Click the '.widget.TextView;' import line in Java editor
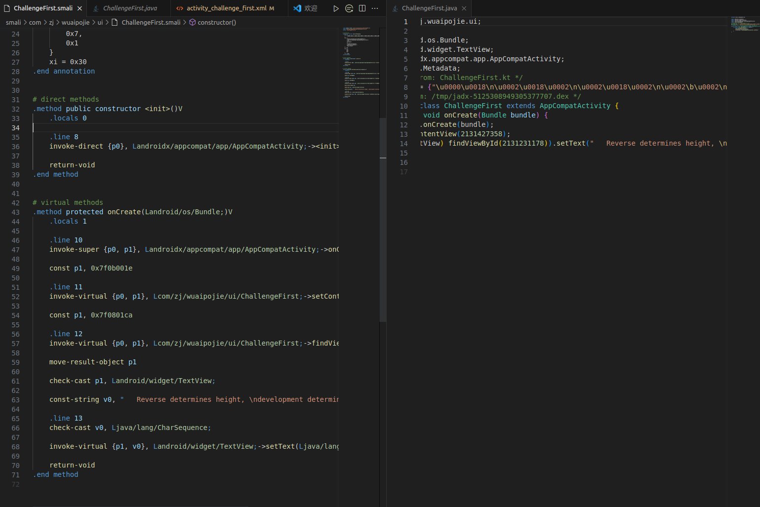The height and width of the screenshot is (507, 760). click(457, 49)
